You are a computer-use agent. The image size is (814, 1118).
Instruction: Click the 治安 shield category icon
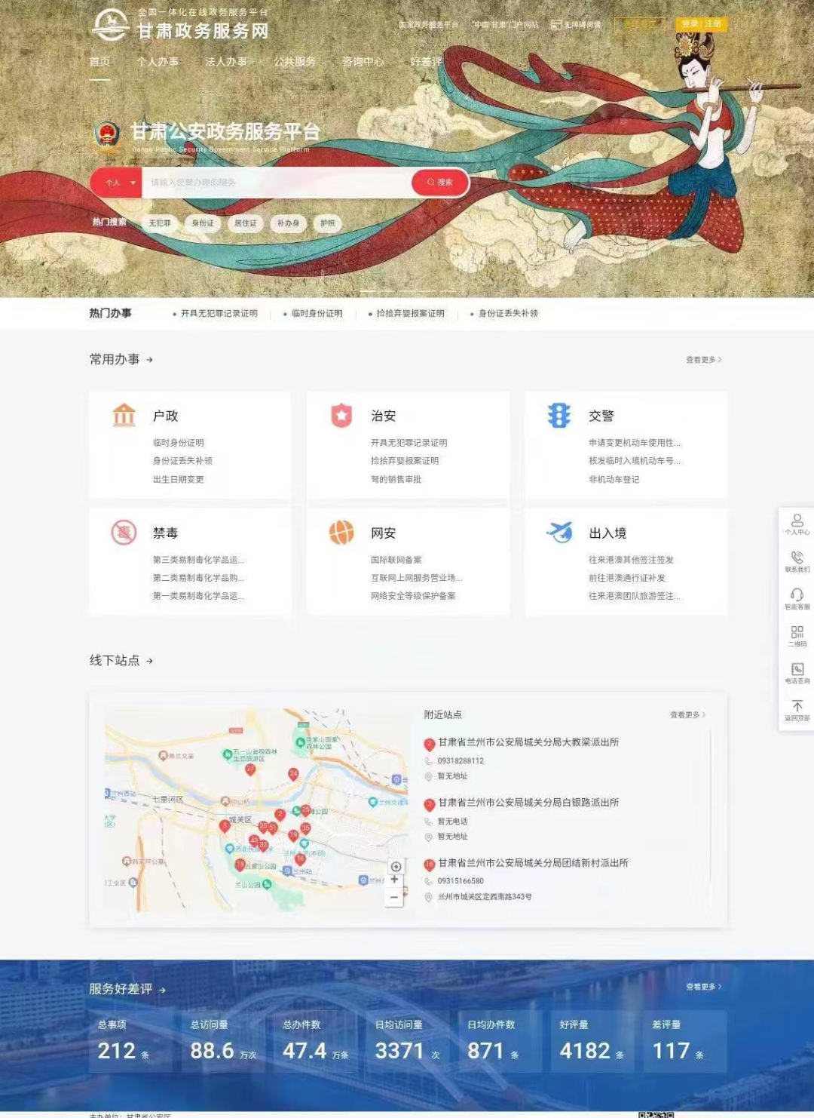[341, 416]
